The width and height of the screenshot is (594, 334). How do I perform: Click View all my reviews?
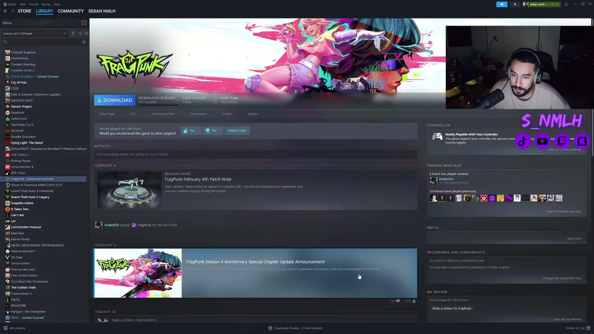pos(568,319)
